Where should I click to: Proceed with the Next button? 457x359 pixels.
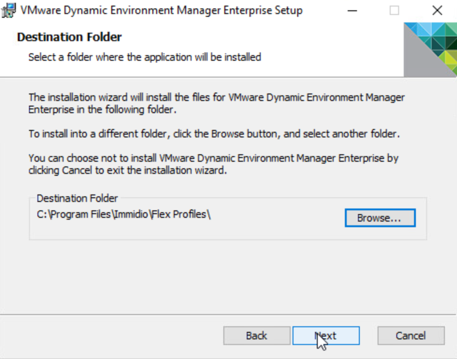[326, 336]
